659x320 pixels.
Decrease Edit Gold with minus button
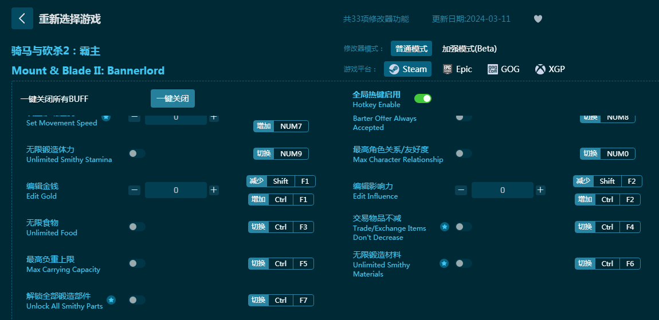click(135, 190)
